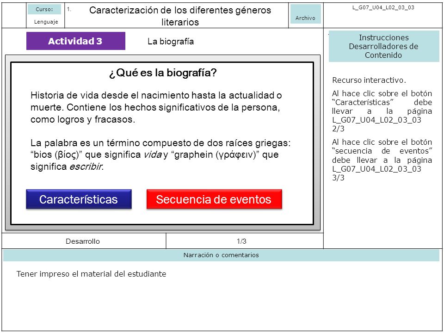Viewport: 444px width, 333px height.
Task: Click the red Secuencia de eventos button
Action: [x=214, y=199]
